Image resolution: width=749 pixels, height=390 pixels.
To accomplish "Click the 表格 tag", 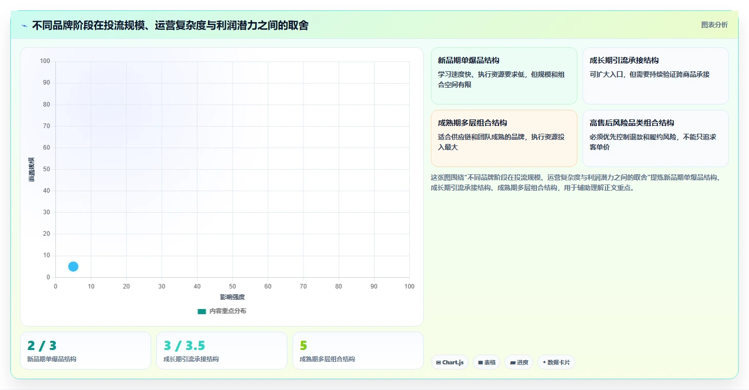I will 487,362.
